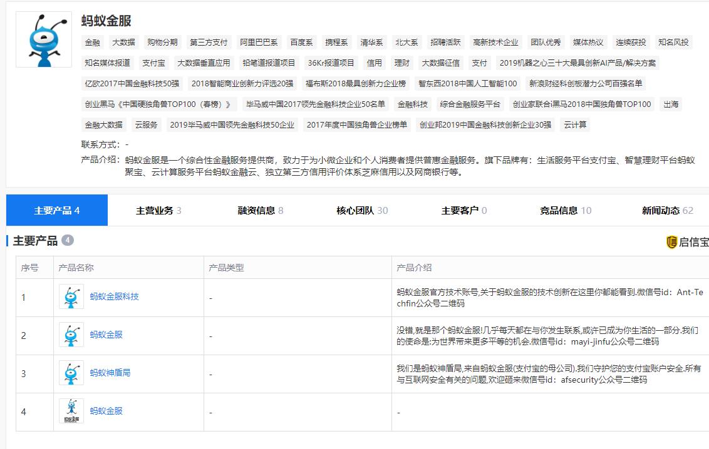Image resolution: width=709 pixels, height=449 pixels.
Task: Select the 阿里巴巴系 tag
Action: point(259,43)
